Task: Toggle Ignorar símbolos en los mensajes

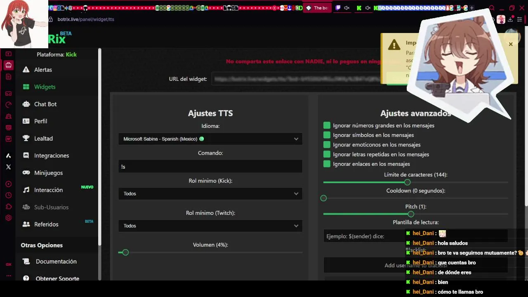Action: point(327,135)
